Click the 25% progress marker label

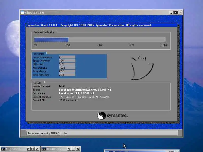click(68, 45)
